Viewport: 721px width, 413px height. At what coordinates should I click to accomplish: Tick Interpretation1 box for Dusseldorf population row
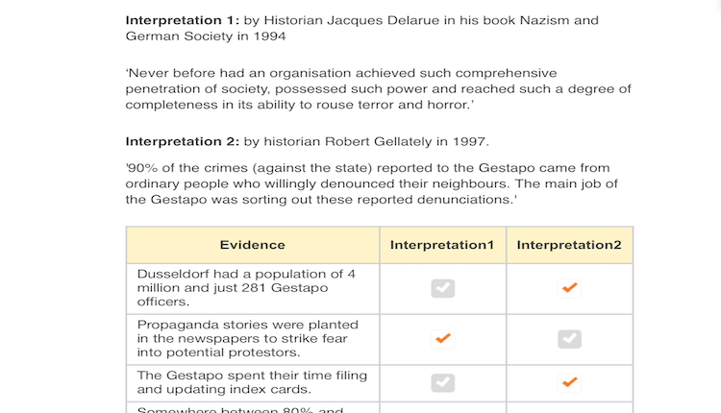point(443,288)
